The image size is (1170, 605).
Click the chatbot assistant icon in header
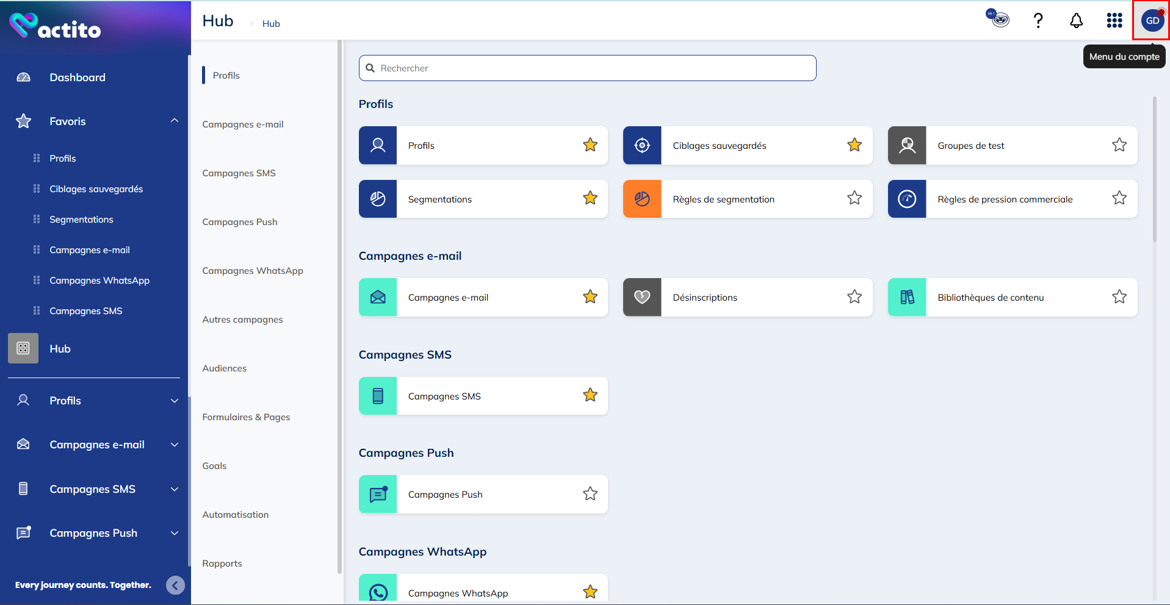tap(998, 19)
